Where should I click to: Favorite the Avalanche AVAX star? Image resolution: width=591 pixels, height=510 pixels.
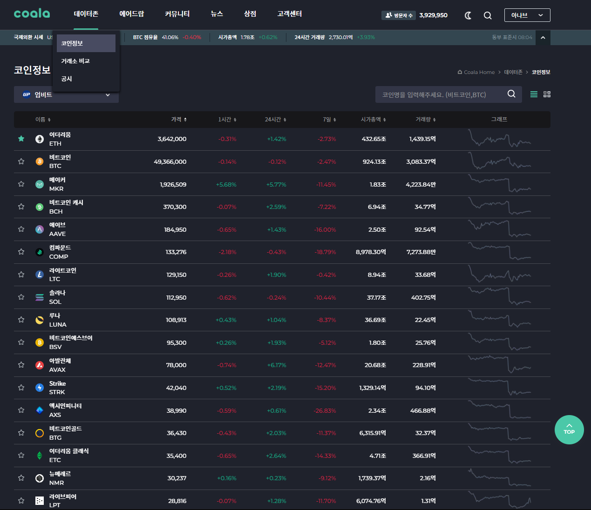pos(21,365)
